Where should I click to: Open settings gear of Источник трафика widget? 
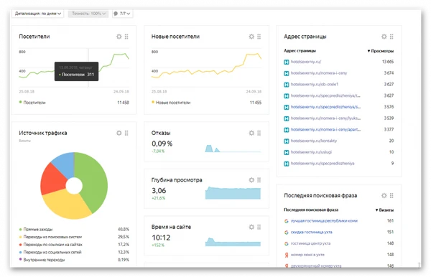tap(119, 133)
